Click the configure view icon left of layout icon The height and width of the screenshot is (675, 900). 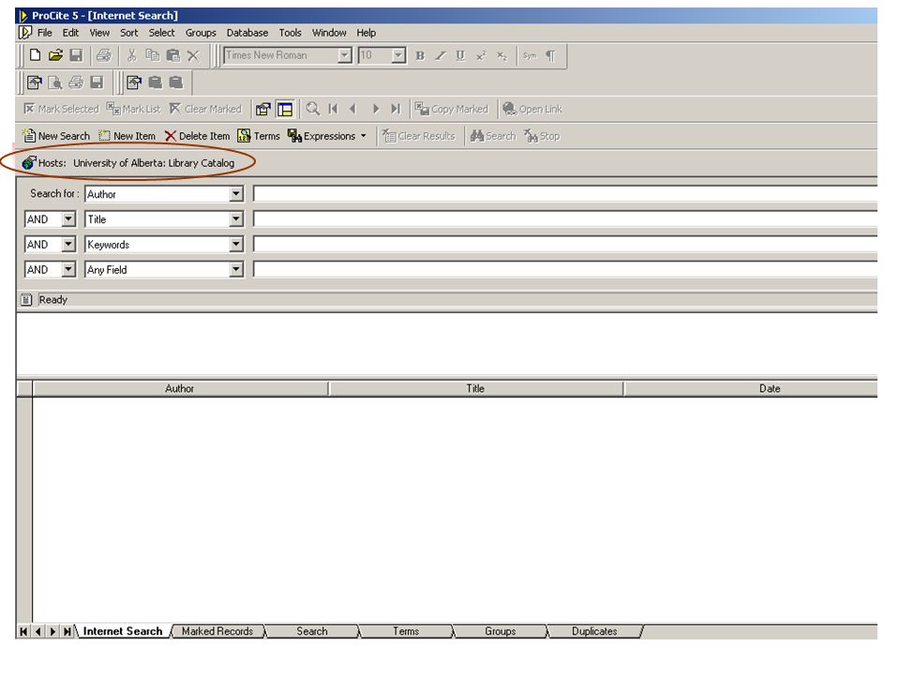pos(263,109)
